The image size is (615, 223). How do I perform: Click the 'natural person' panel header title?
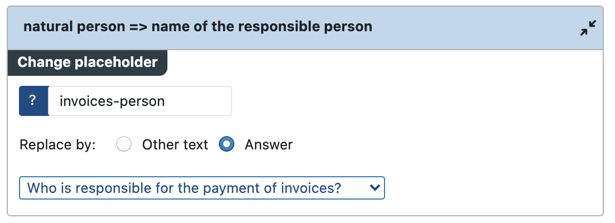pos(198,27)
